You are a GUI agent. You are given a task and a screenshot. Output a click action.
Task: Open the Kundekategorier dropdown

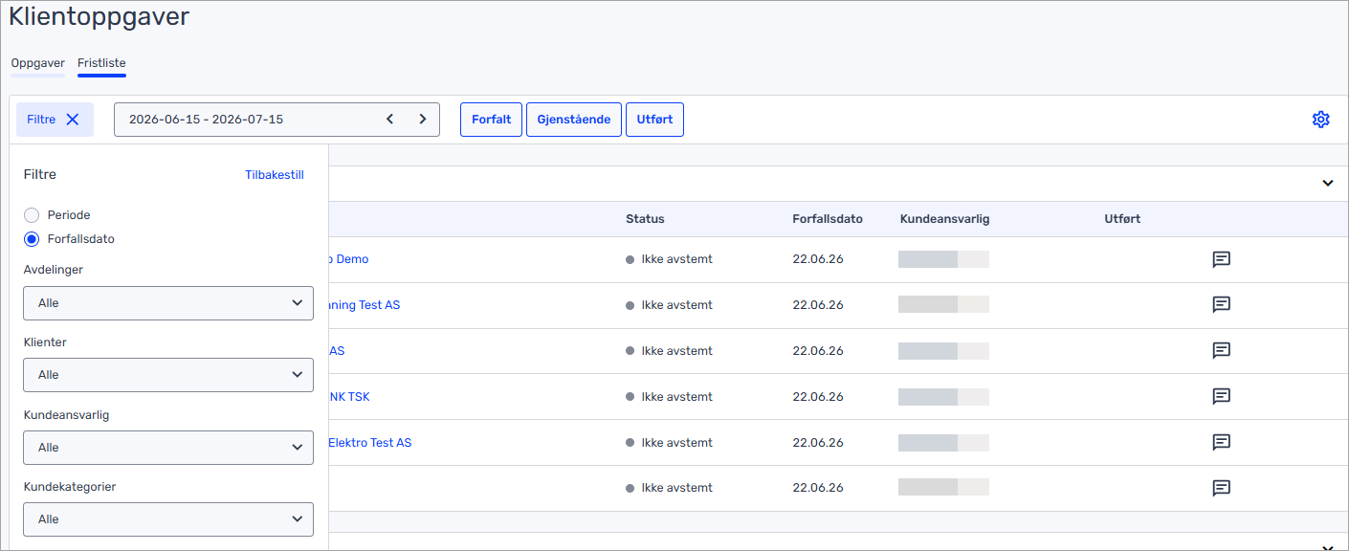(168, 519)
